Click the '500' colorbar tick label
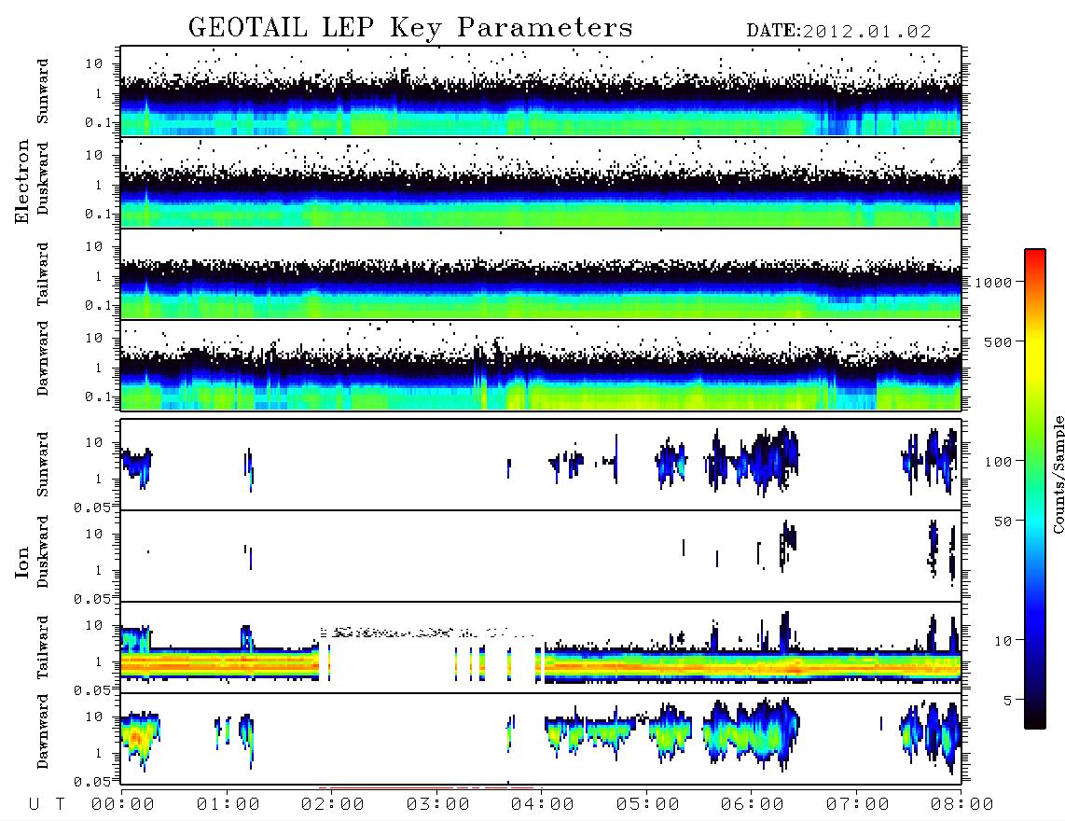The width and height of the screenshot is (1065, 821). click(999, 341)
